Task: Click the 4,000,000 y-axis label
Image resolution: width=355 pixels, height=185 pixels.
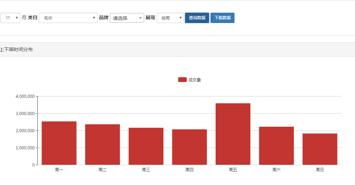Action: (25, 96)
